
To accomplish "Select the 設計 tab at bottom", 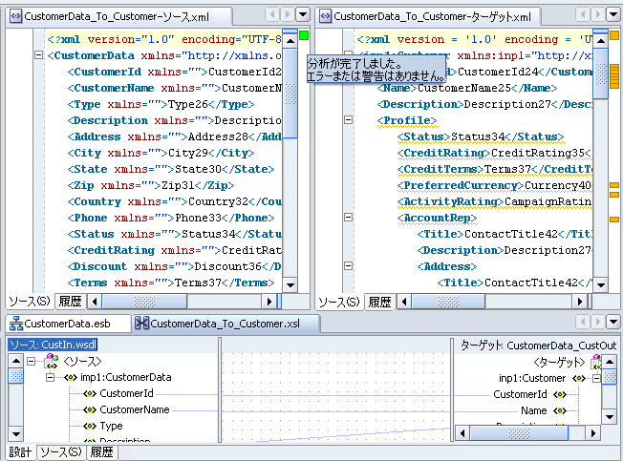I will click(20, 451).
